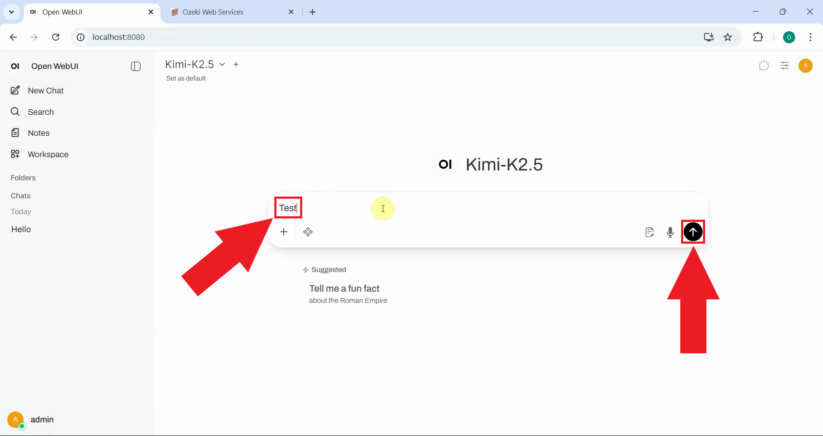Set Kimi-K2.5 as default model

(x=186, y=78)
